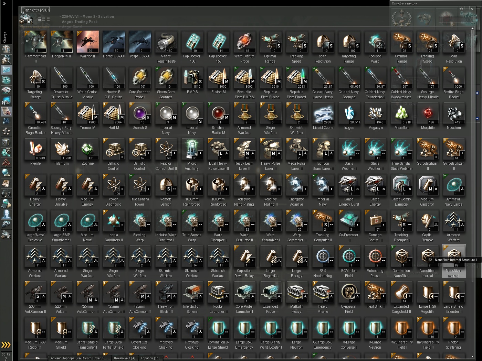The image size is (482, 361).
Task: Expand the sidebar with top double-chevron
Action: click(x=4, y=3)
